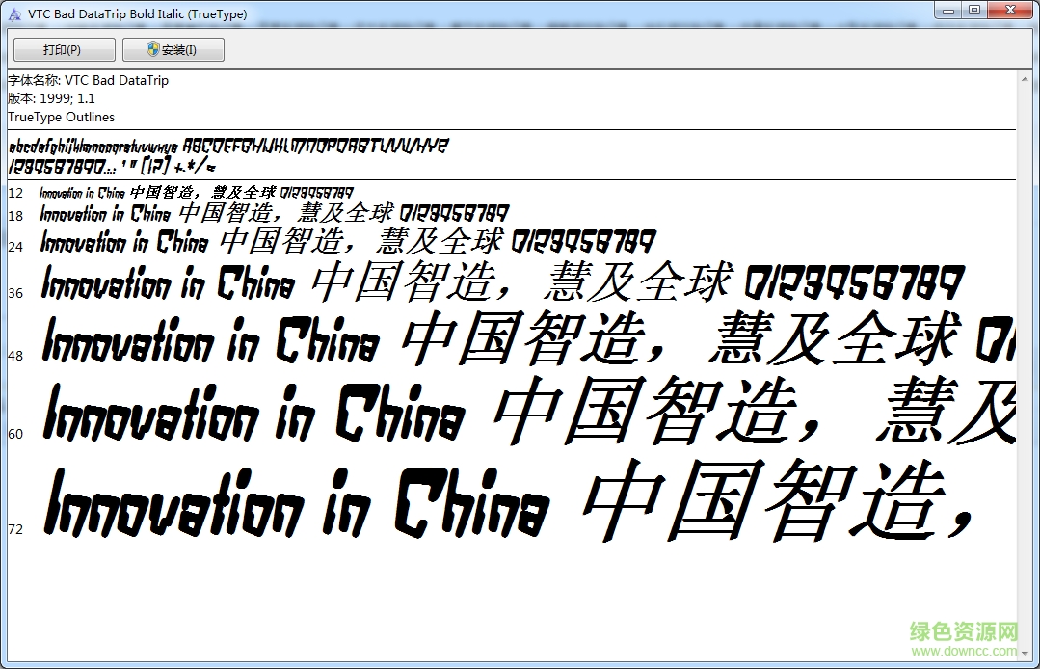Minimize the font viewer window
1040x669 pixels.
(x=948, y=10)
